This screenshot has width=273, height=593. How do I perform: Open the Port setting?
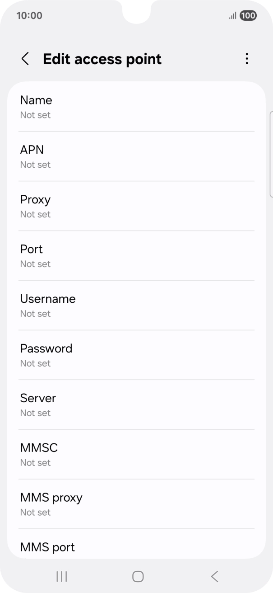point(136,256)
